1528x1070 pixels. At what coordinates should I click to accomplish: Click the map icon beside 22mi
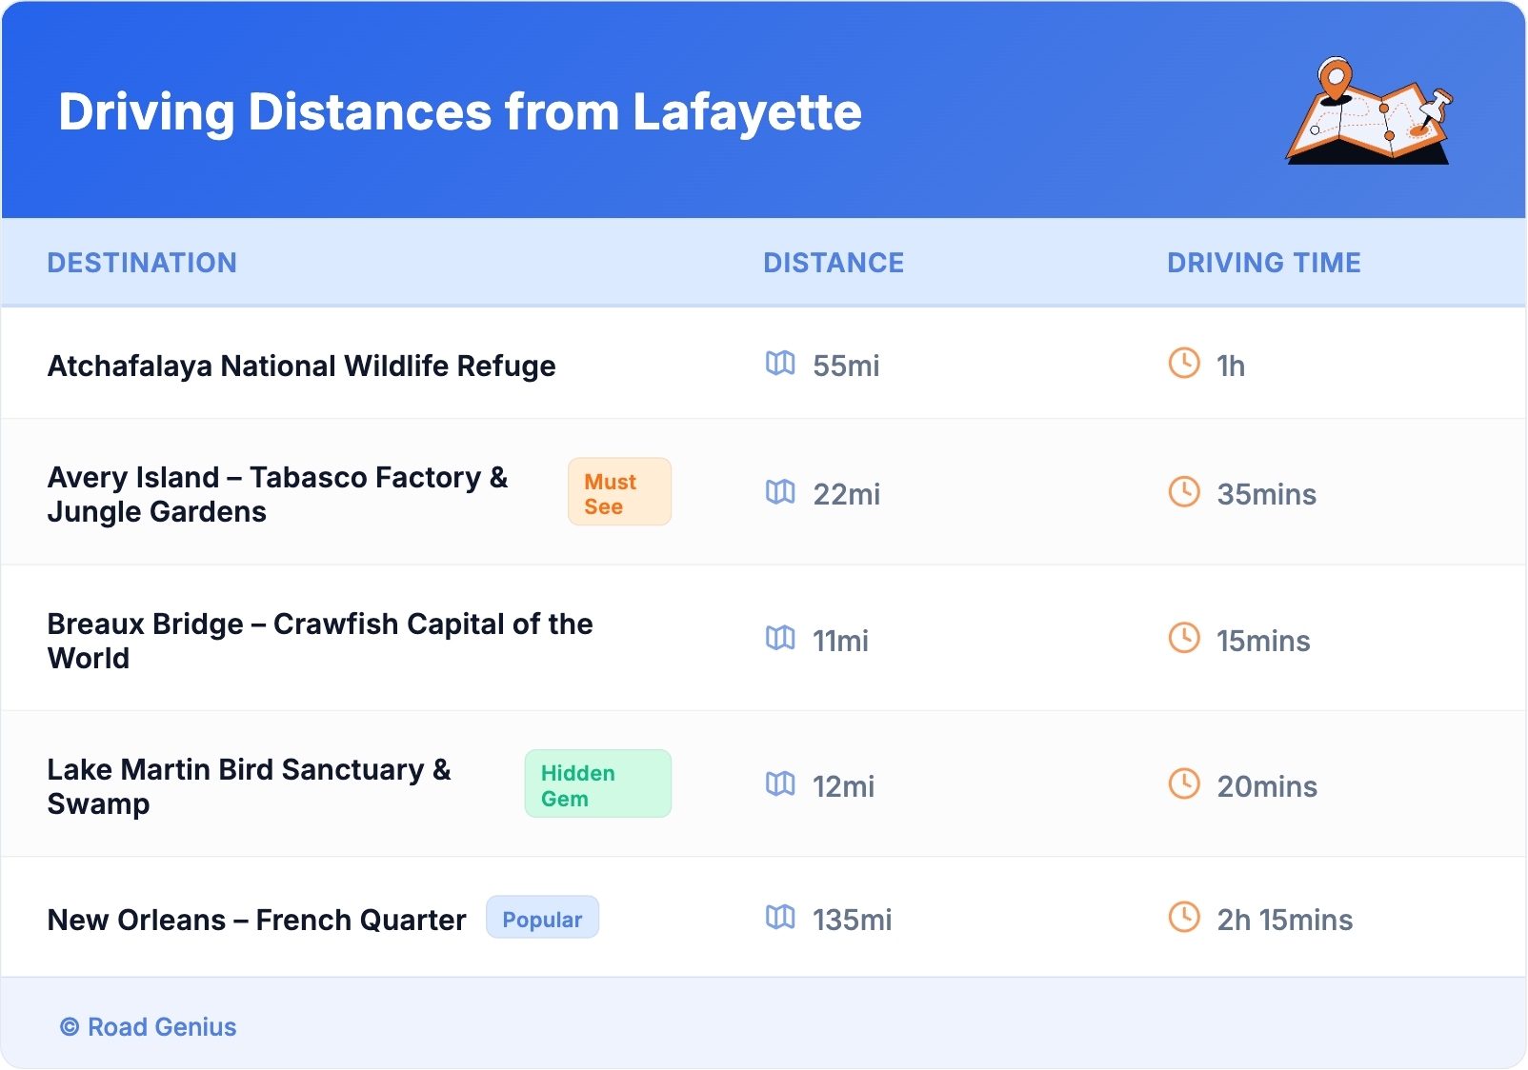[780, 492]
